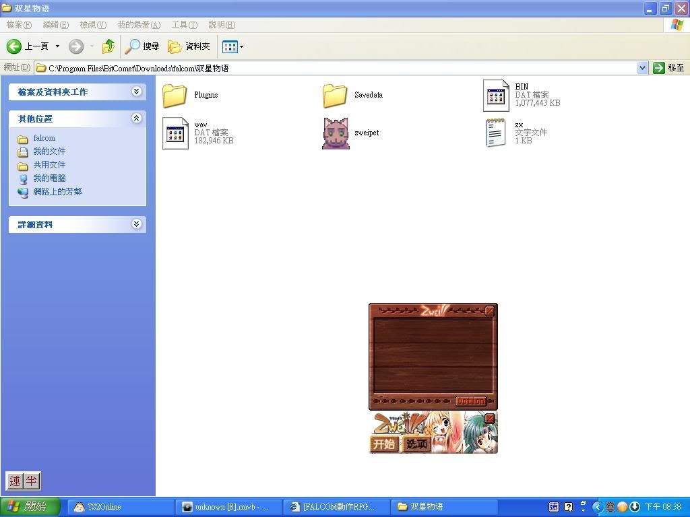Expand the 檔案及資料夾工作 panel

point(137,92)
